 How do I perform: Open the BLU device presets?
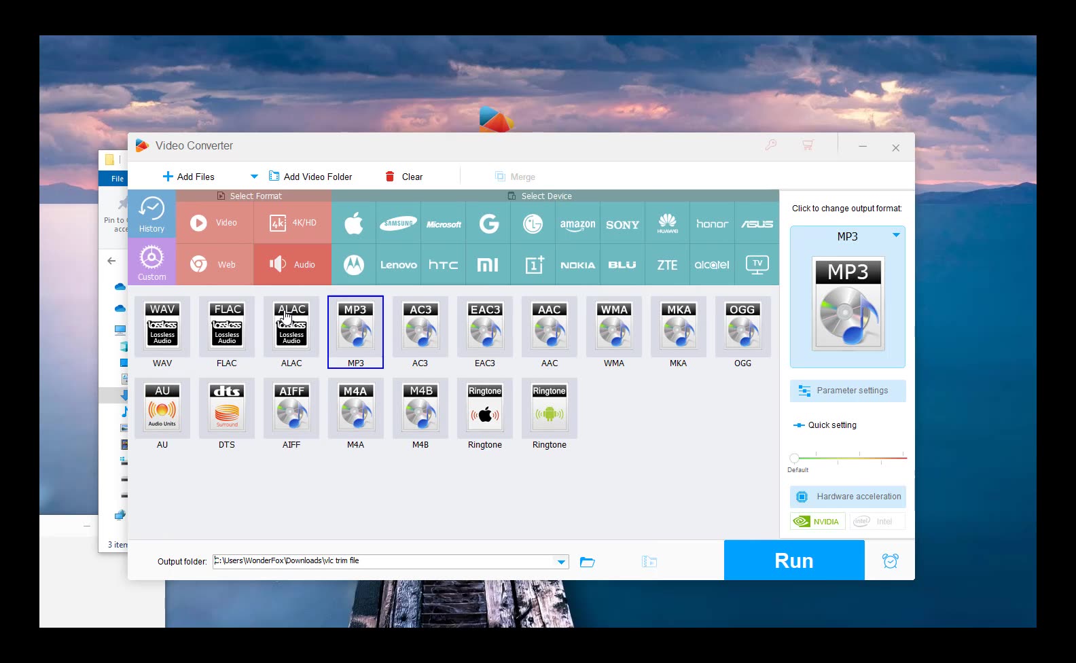623,265
